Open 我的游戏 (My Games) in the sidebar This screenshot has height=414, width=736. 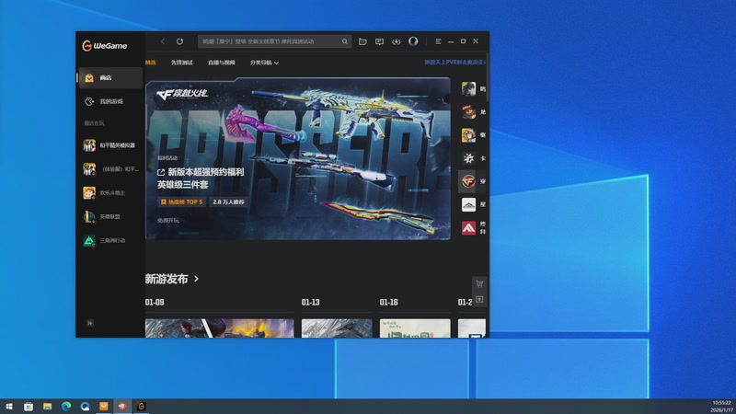click(110, 101)
